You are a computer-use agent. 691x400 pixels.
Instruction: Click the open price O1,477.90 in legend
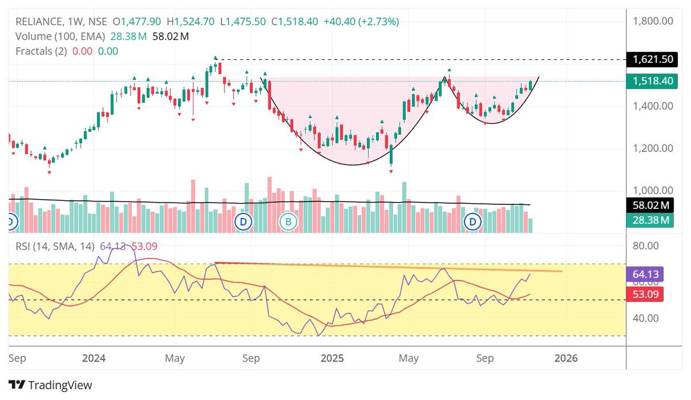pyautogui.click(x=137, y=21)
